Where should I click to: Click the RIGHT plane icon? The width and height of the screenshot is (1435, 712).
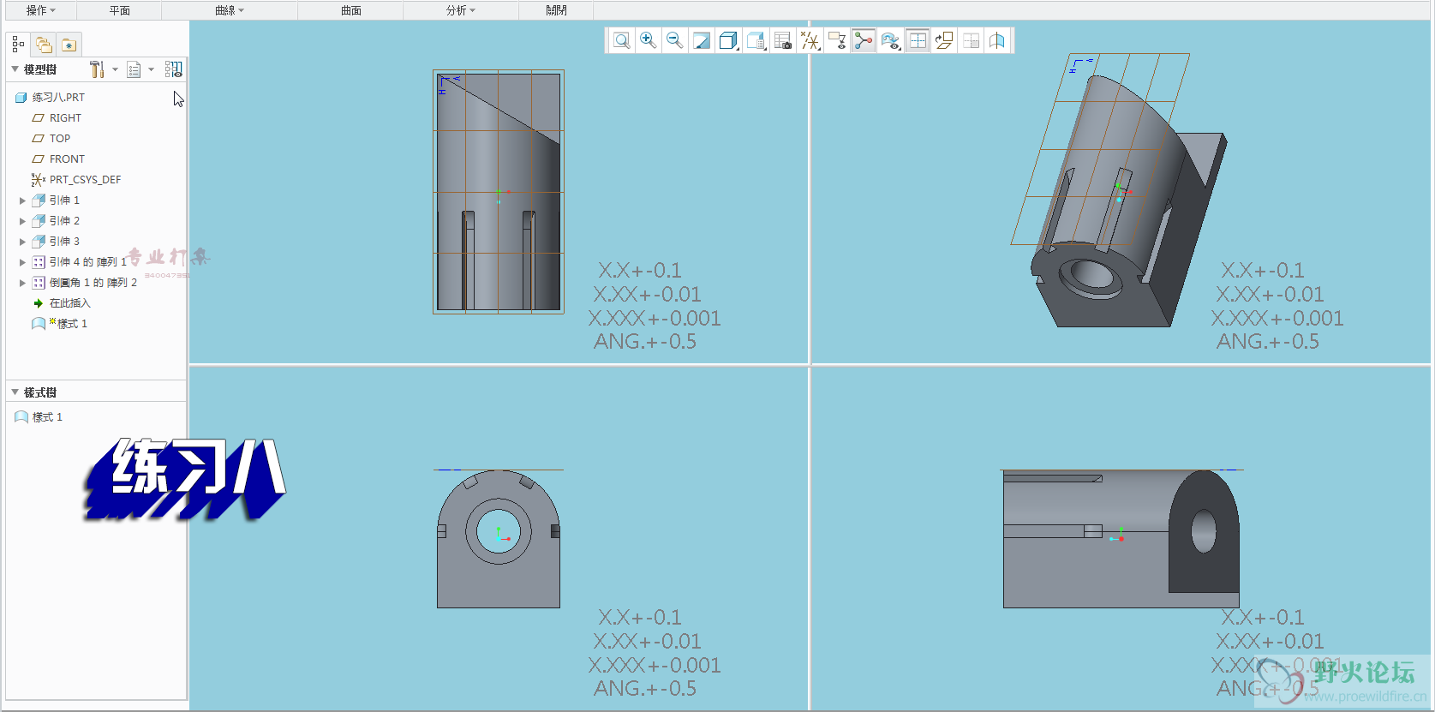[38, 118]
